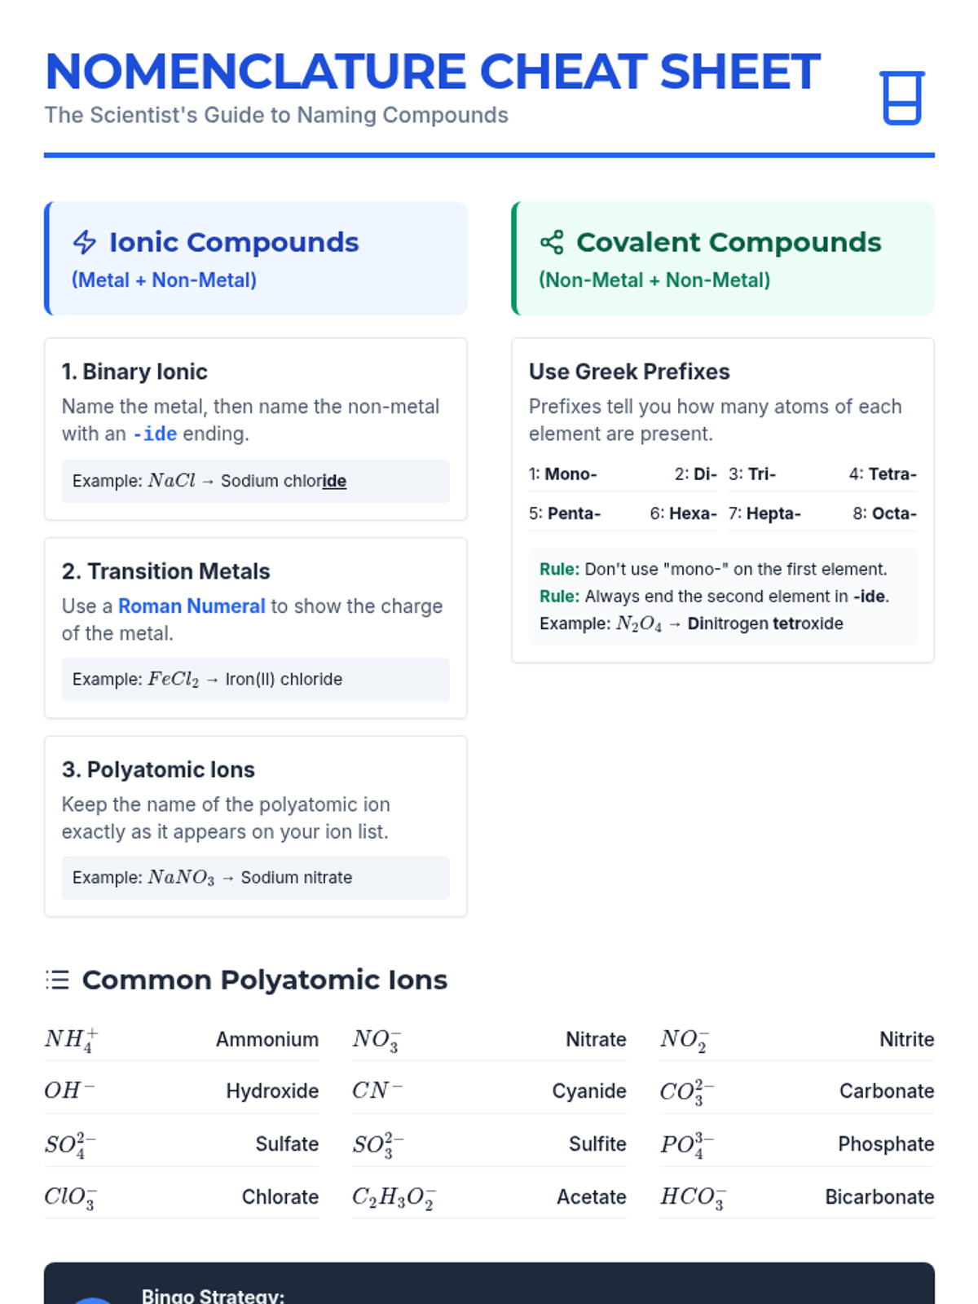The height and width of the screenshot is (1304, 978).
Task: Click the list icon beside Common Polyatomic Ions
Action: (x=57, y=980)
